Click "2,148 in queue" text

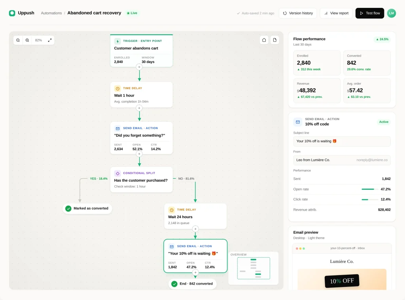click(x=178, y=223)
